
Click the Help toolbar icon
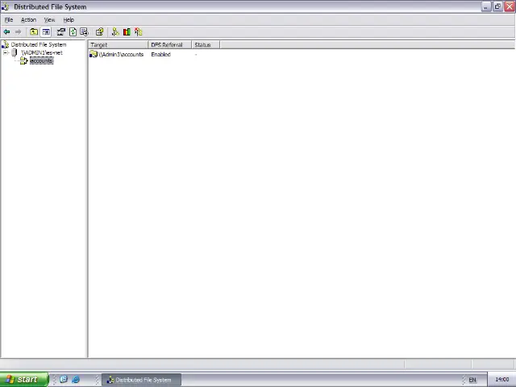99,32
